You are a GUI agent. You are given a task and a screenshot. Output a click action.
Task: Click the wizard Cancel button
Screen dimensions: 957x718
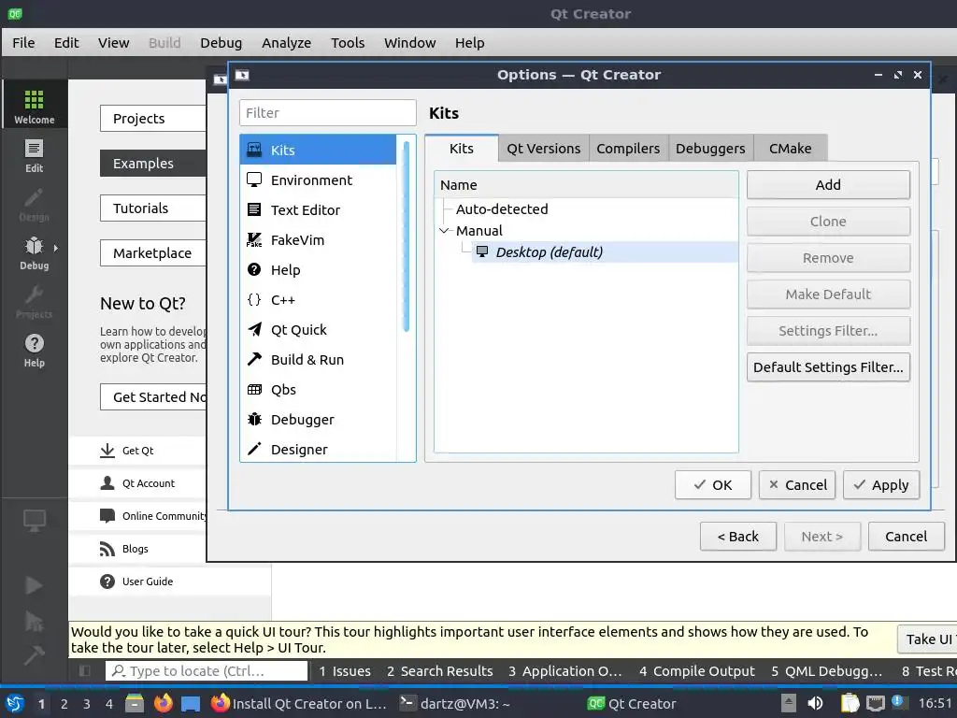pyautogui.click(x=907, y=536)
